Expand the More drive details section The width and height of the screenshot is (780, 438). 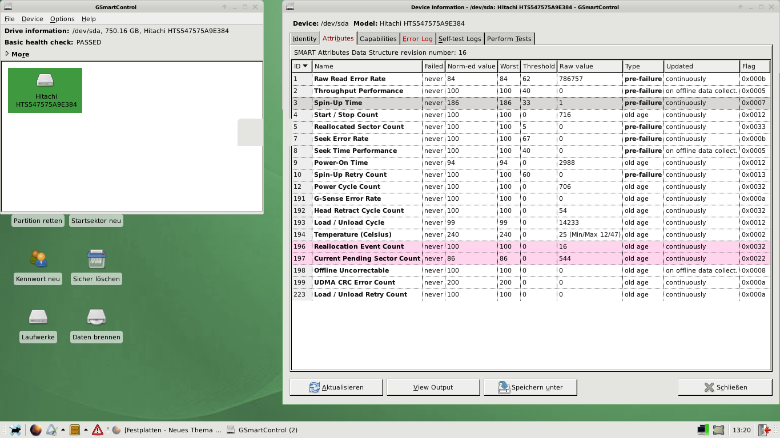pyautogui.click(x=17, y=54)
